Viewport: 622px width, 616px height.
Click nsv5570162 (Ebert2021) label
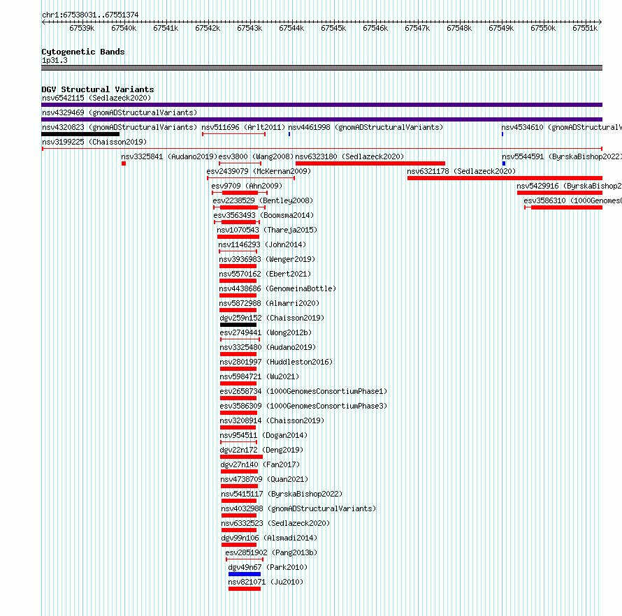(x=265, y=274)
